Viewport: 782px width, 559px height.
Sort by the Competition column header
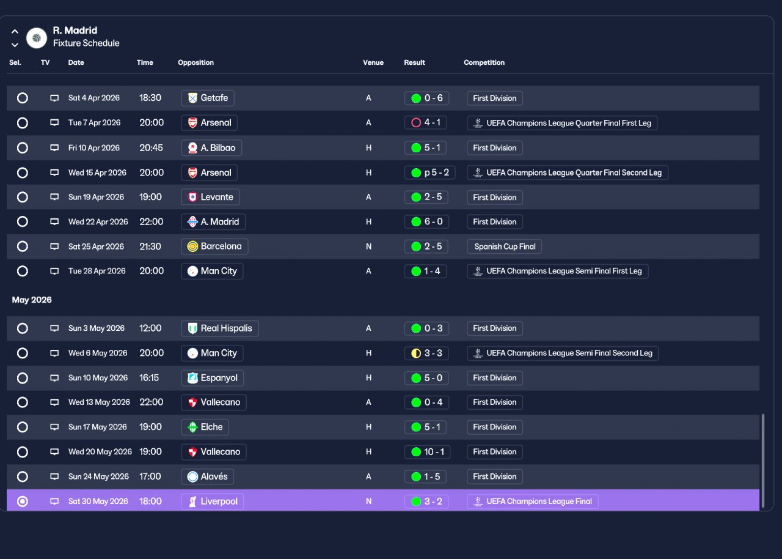[x=484, y=62]
